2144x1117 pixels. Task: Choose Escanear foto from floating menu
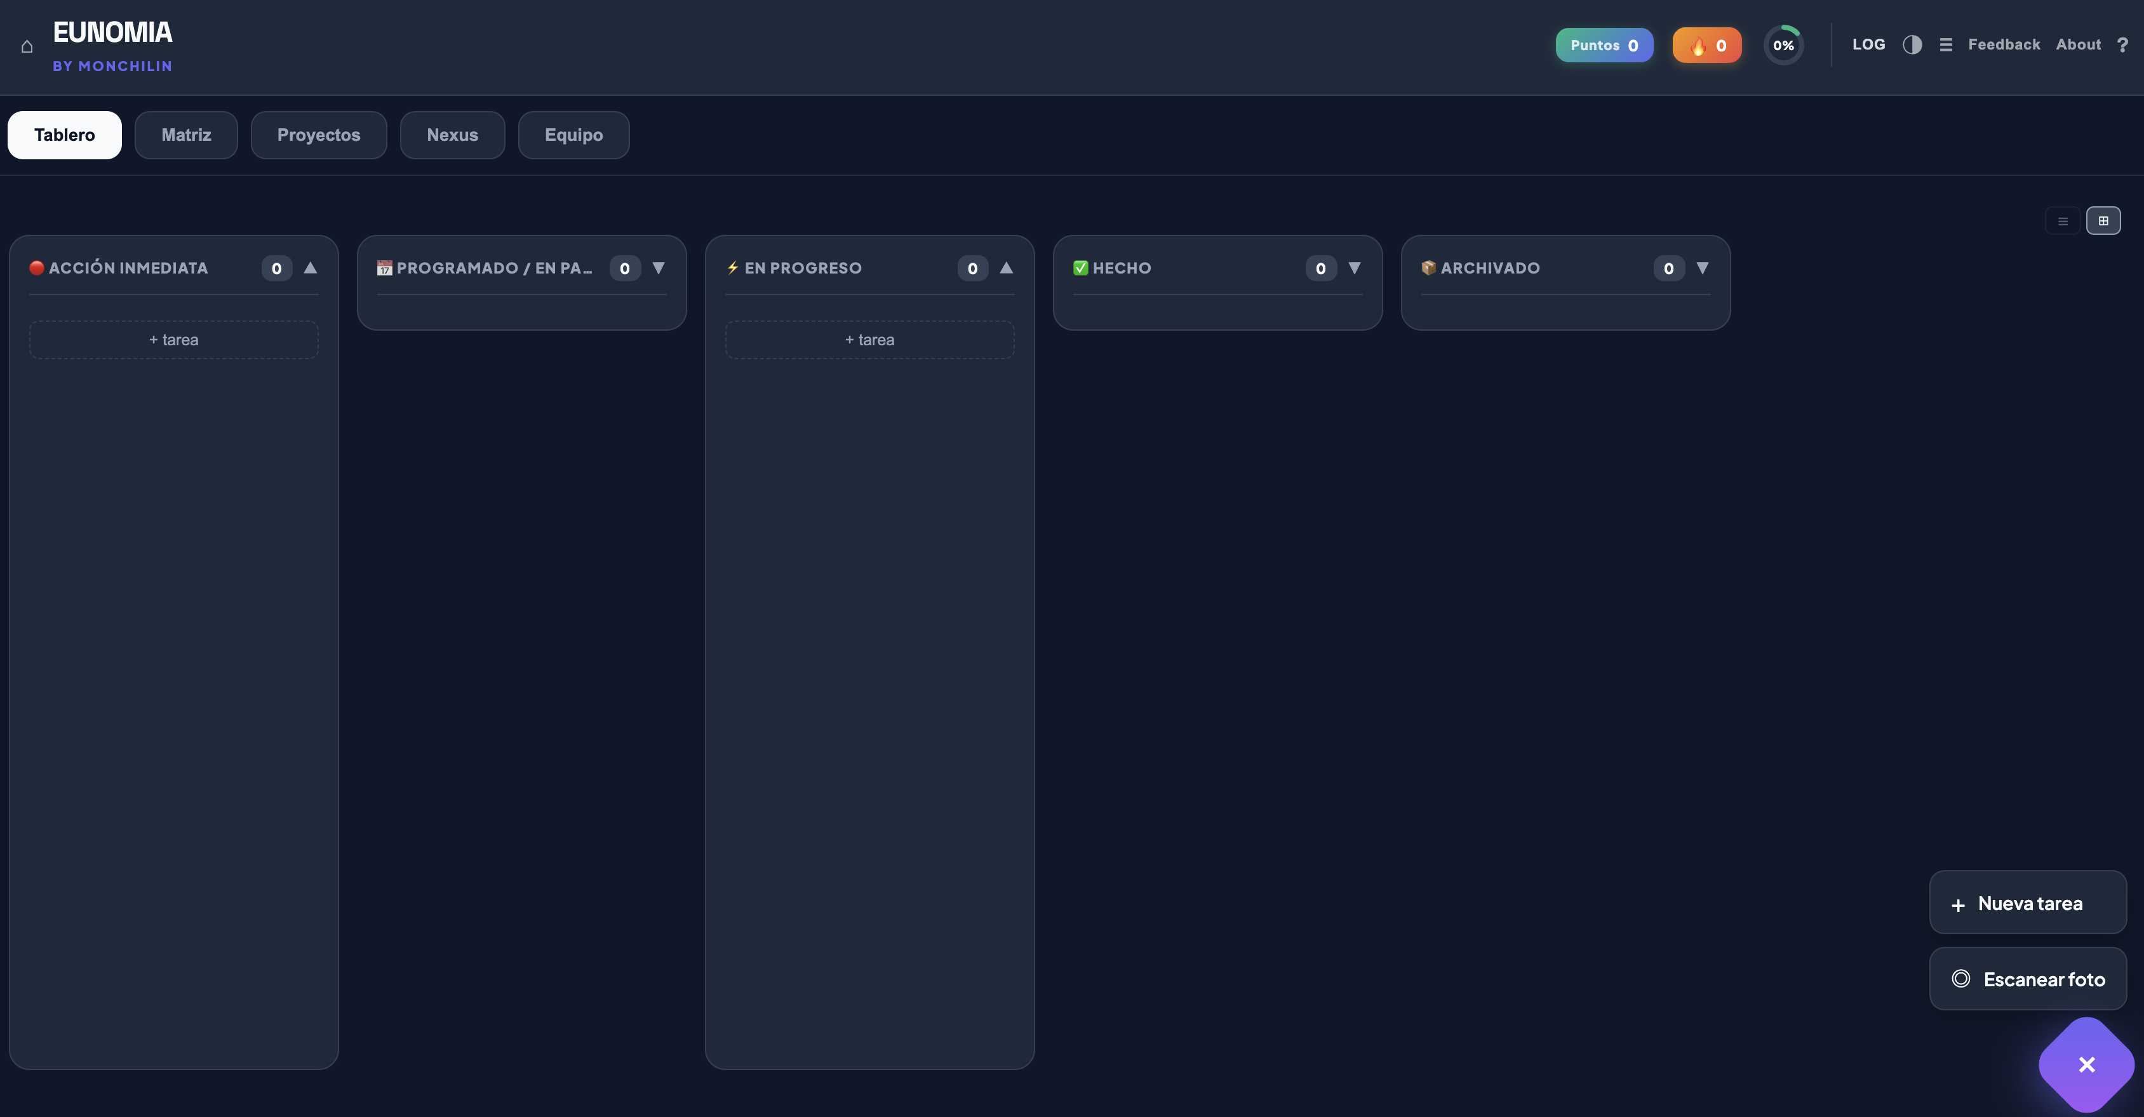coord(2028,979)
